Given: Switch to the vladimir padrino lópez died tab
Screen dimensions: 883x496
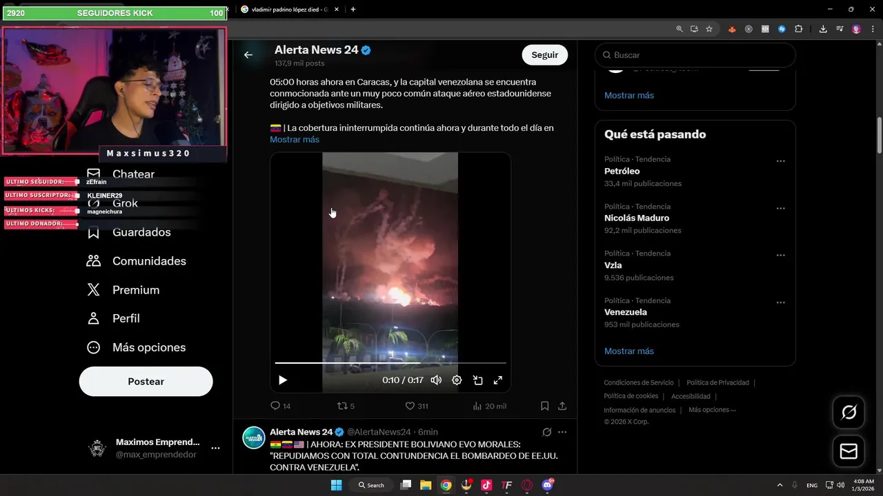Looking at the screenshot, I should pyautogui.click(x=288, y=10).
